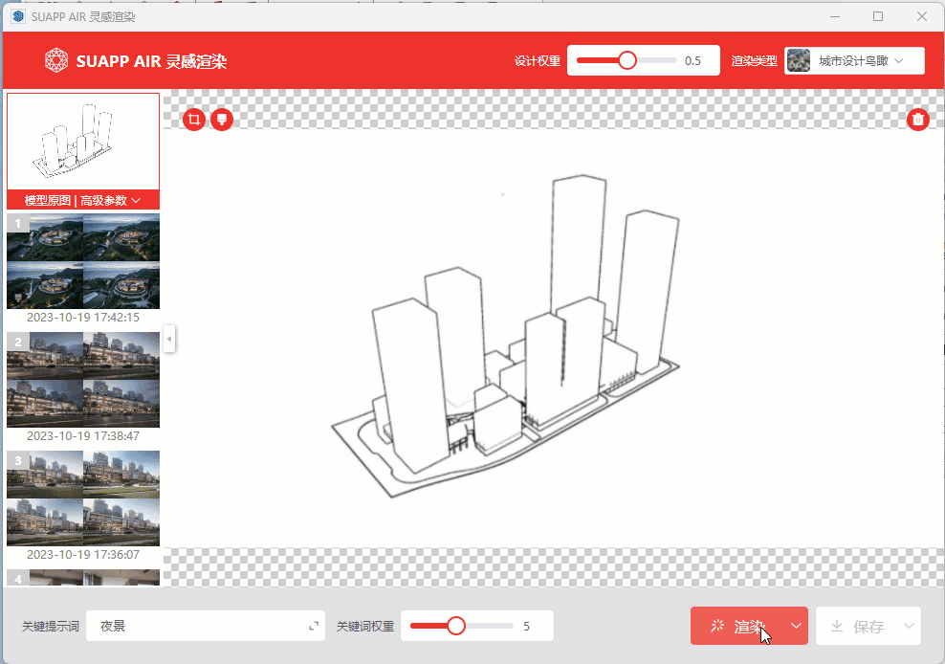This screenshot has height=664, width=945.
Task: Expand the 高级参数 advanced parameters chevron
Action: [x=136, y=200]
